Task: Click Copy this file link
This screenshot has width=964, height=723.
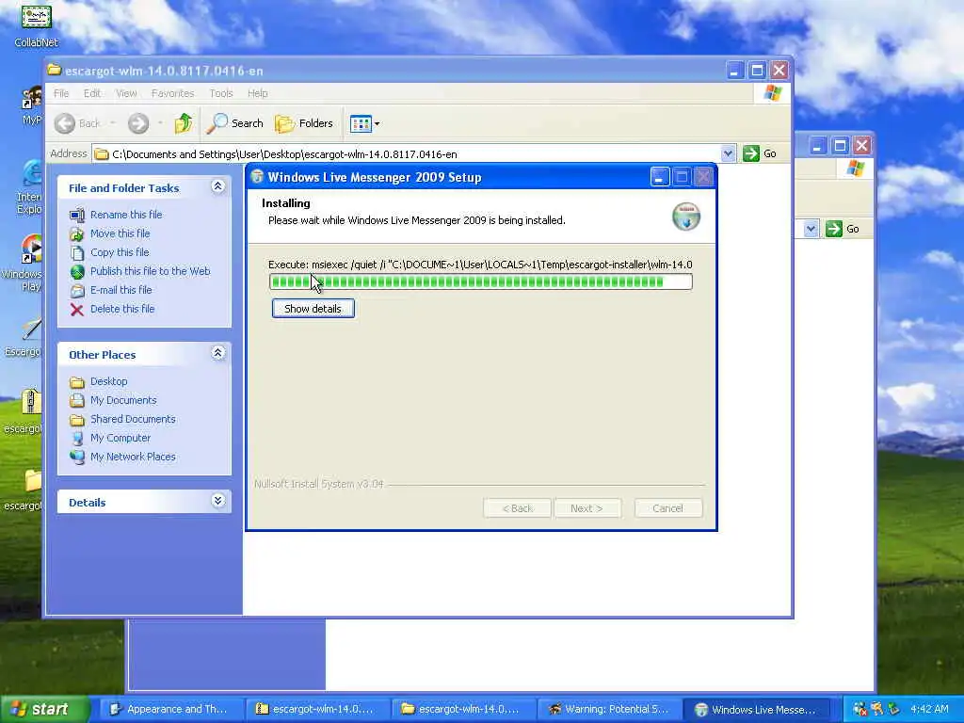Action: tap(120, 252)
